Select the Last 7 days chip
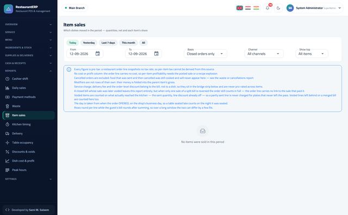Image resolution: width=348 pixels, height=215 pixels. (108, 43)
